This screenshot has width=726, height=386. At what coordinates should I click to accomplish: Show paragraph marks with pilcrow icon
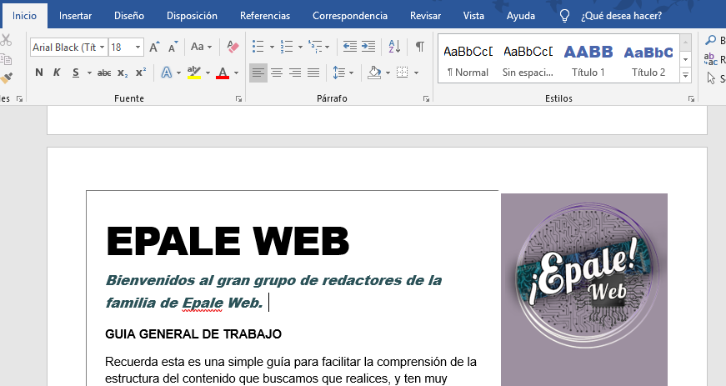420,47
